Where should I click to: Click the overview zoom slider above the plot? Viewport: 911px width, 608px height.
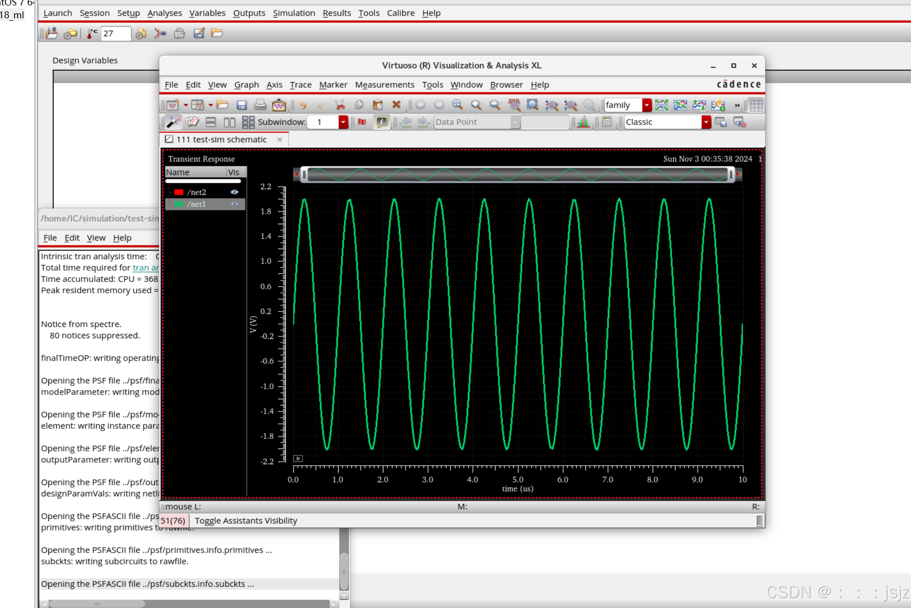[x=517, y=174]
